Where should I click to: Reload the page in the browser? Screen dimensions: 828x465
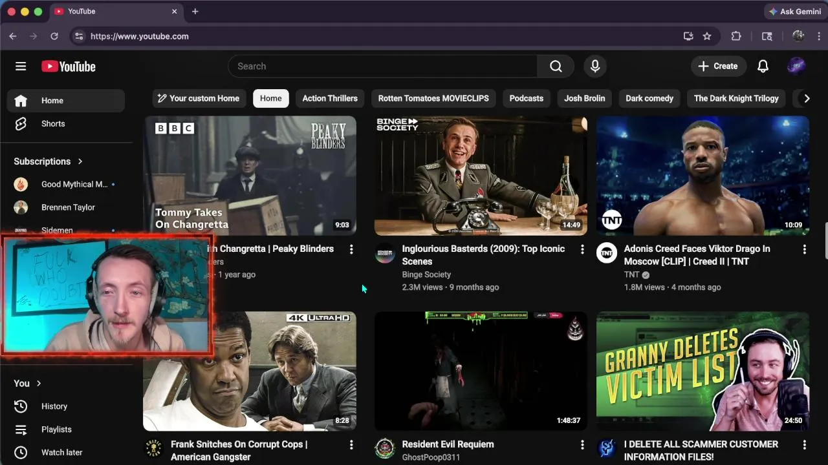point(54,36)
